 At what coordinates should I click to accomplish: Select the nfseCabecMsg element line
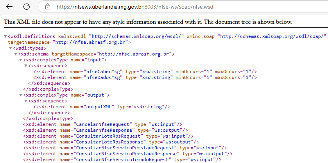(145, 72)
